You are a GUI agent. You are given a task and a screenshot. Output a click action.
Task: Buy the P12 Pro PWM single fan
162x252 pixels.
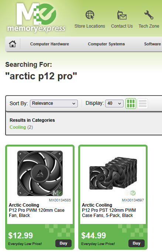click(63, 243)
